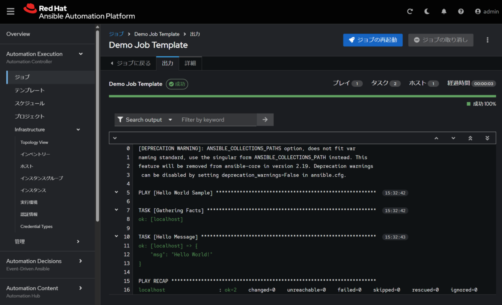Screen dimensions: 502x305
Task: Open the help question mark icon
Action: click(461, 12)
